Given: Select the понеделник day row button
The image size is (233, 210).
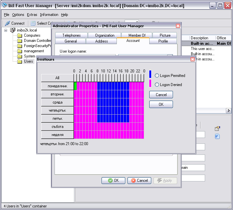Looking at the screenshot, I should [x=57, y=86].
